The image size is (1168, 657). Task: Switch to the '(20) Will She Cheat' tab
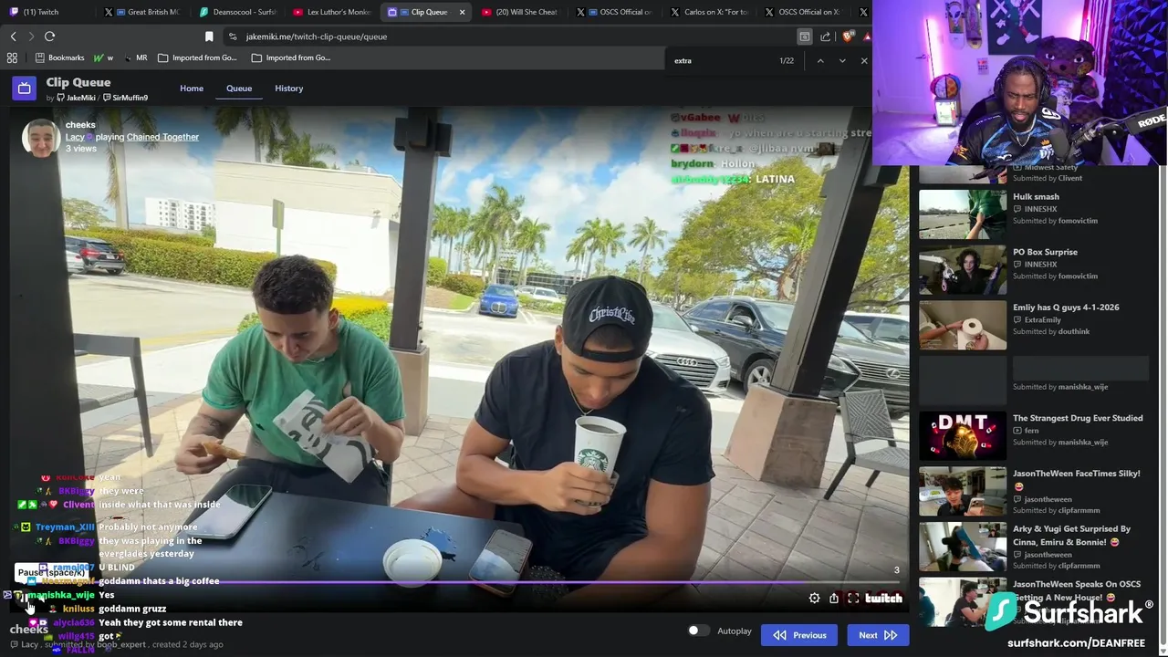coord(520,12)
